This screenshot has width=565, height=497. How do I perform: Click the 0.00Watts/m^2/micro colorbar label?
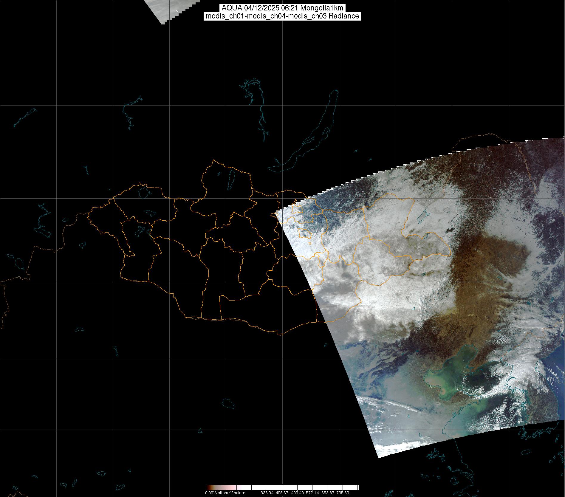pyautogui.click(x=225, y=493)
